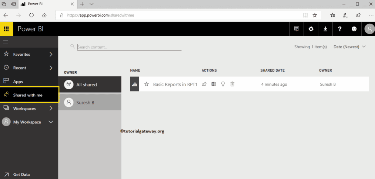Click the report bar-chart icon
The width and height of the screenshot is (375, 179).
134,84
